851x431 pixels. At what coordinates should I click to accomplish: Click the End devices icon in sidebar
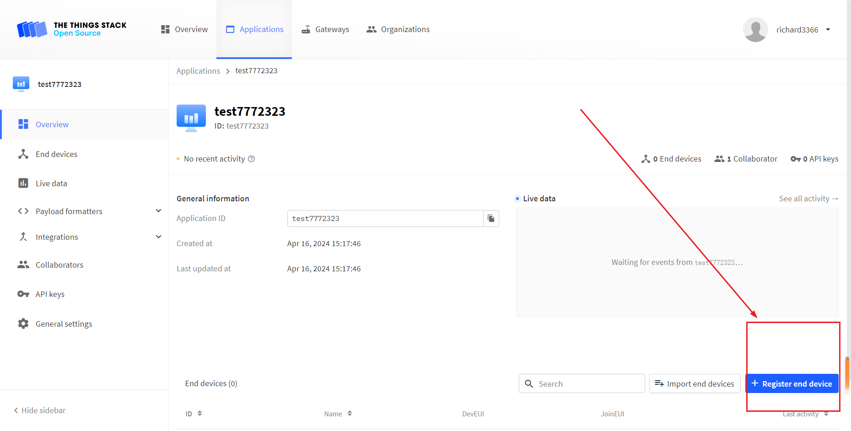23,154
